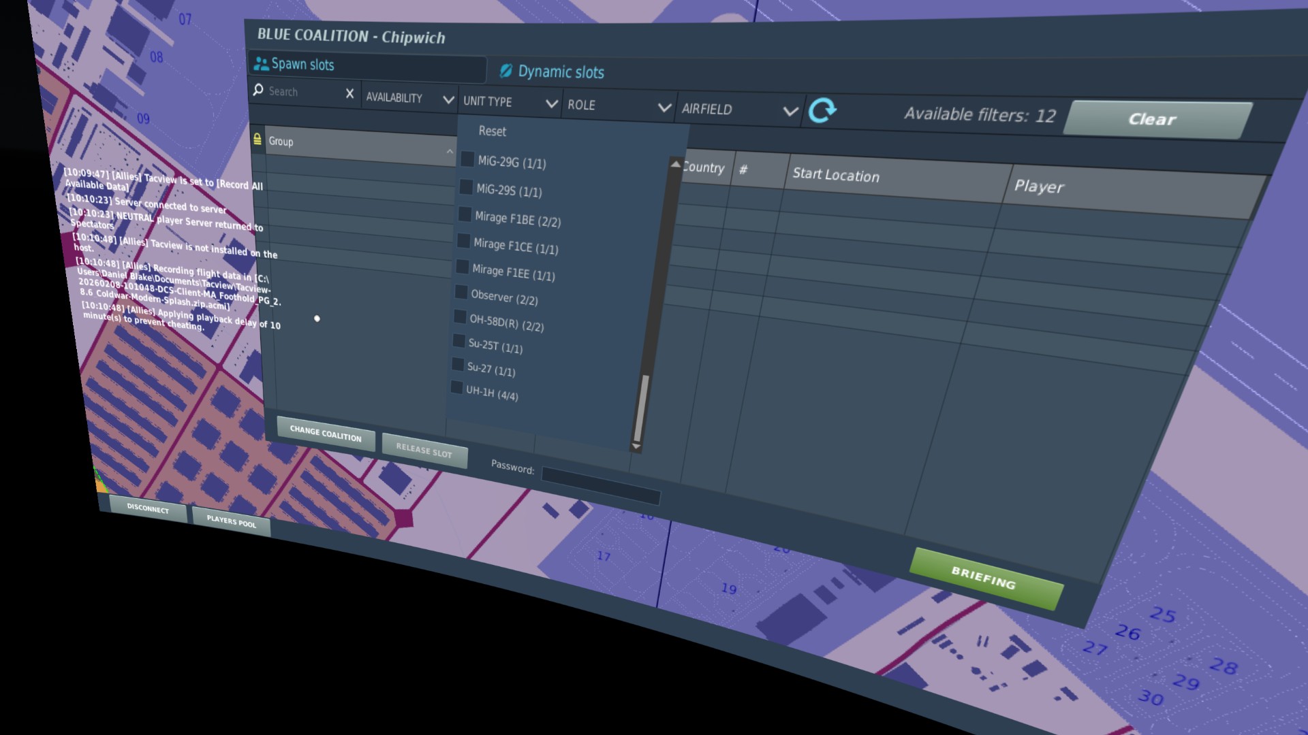
Task: Click the scroll down arrow in unit list
Action: click(x=636, y=446)
